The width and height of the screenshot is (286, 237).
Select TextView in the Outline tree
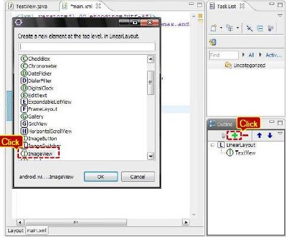point(245,153)
